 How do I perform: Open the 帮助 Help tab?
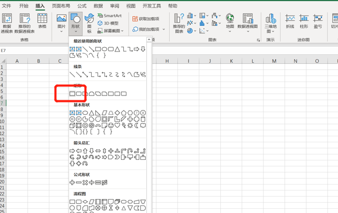click(x=172, y=6)
